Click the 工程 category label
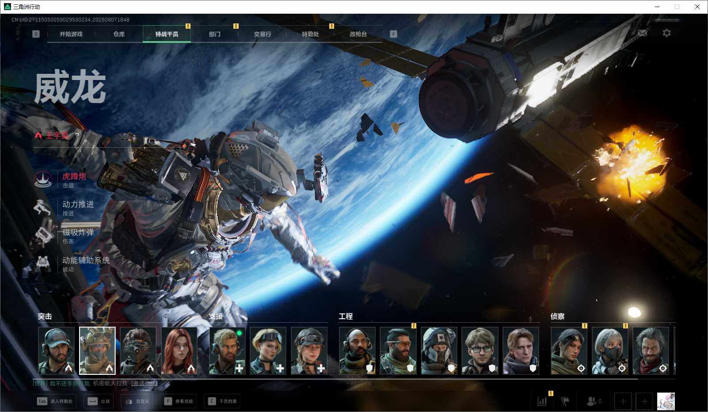This screenshot has width=708, height=412. [x=346, y=317]
